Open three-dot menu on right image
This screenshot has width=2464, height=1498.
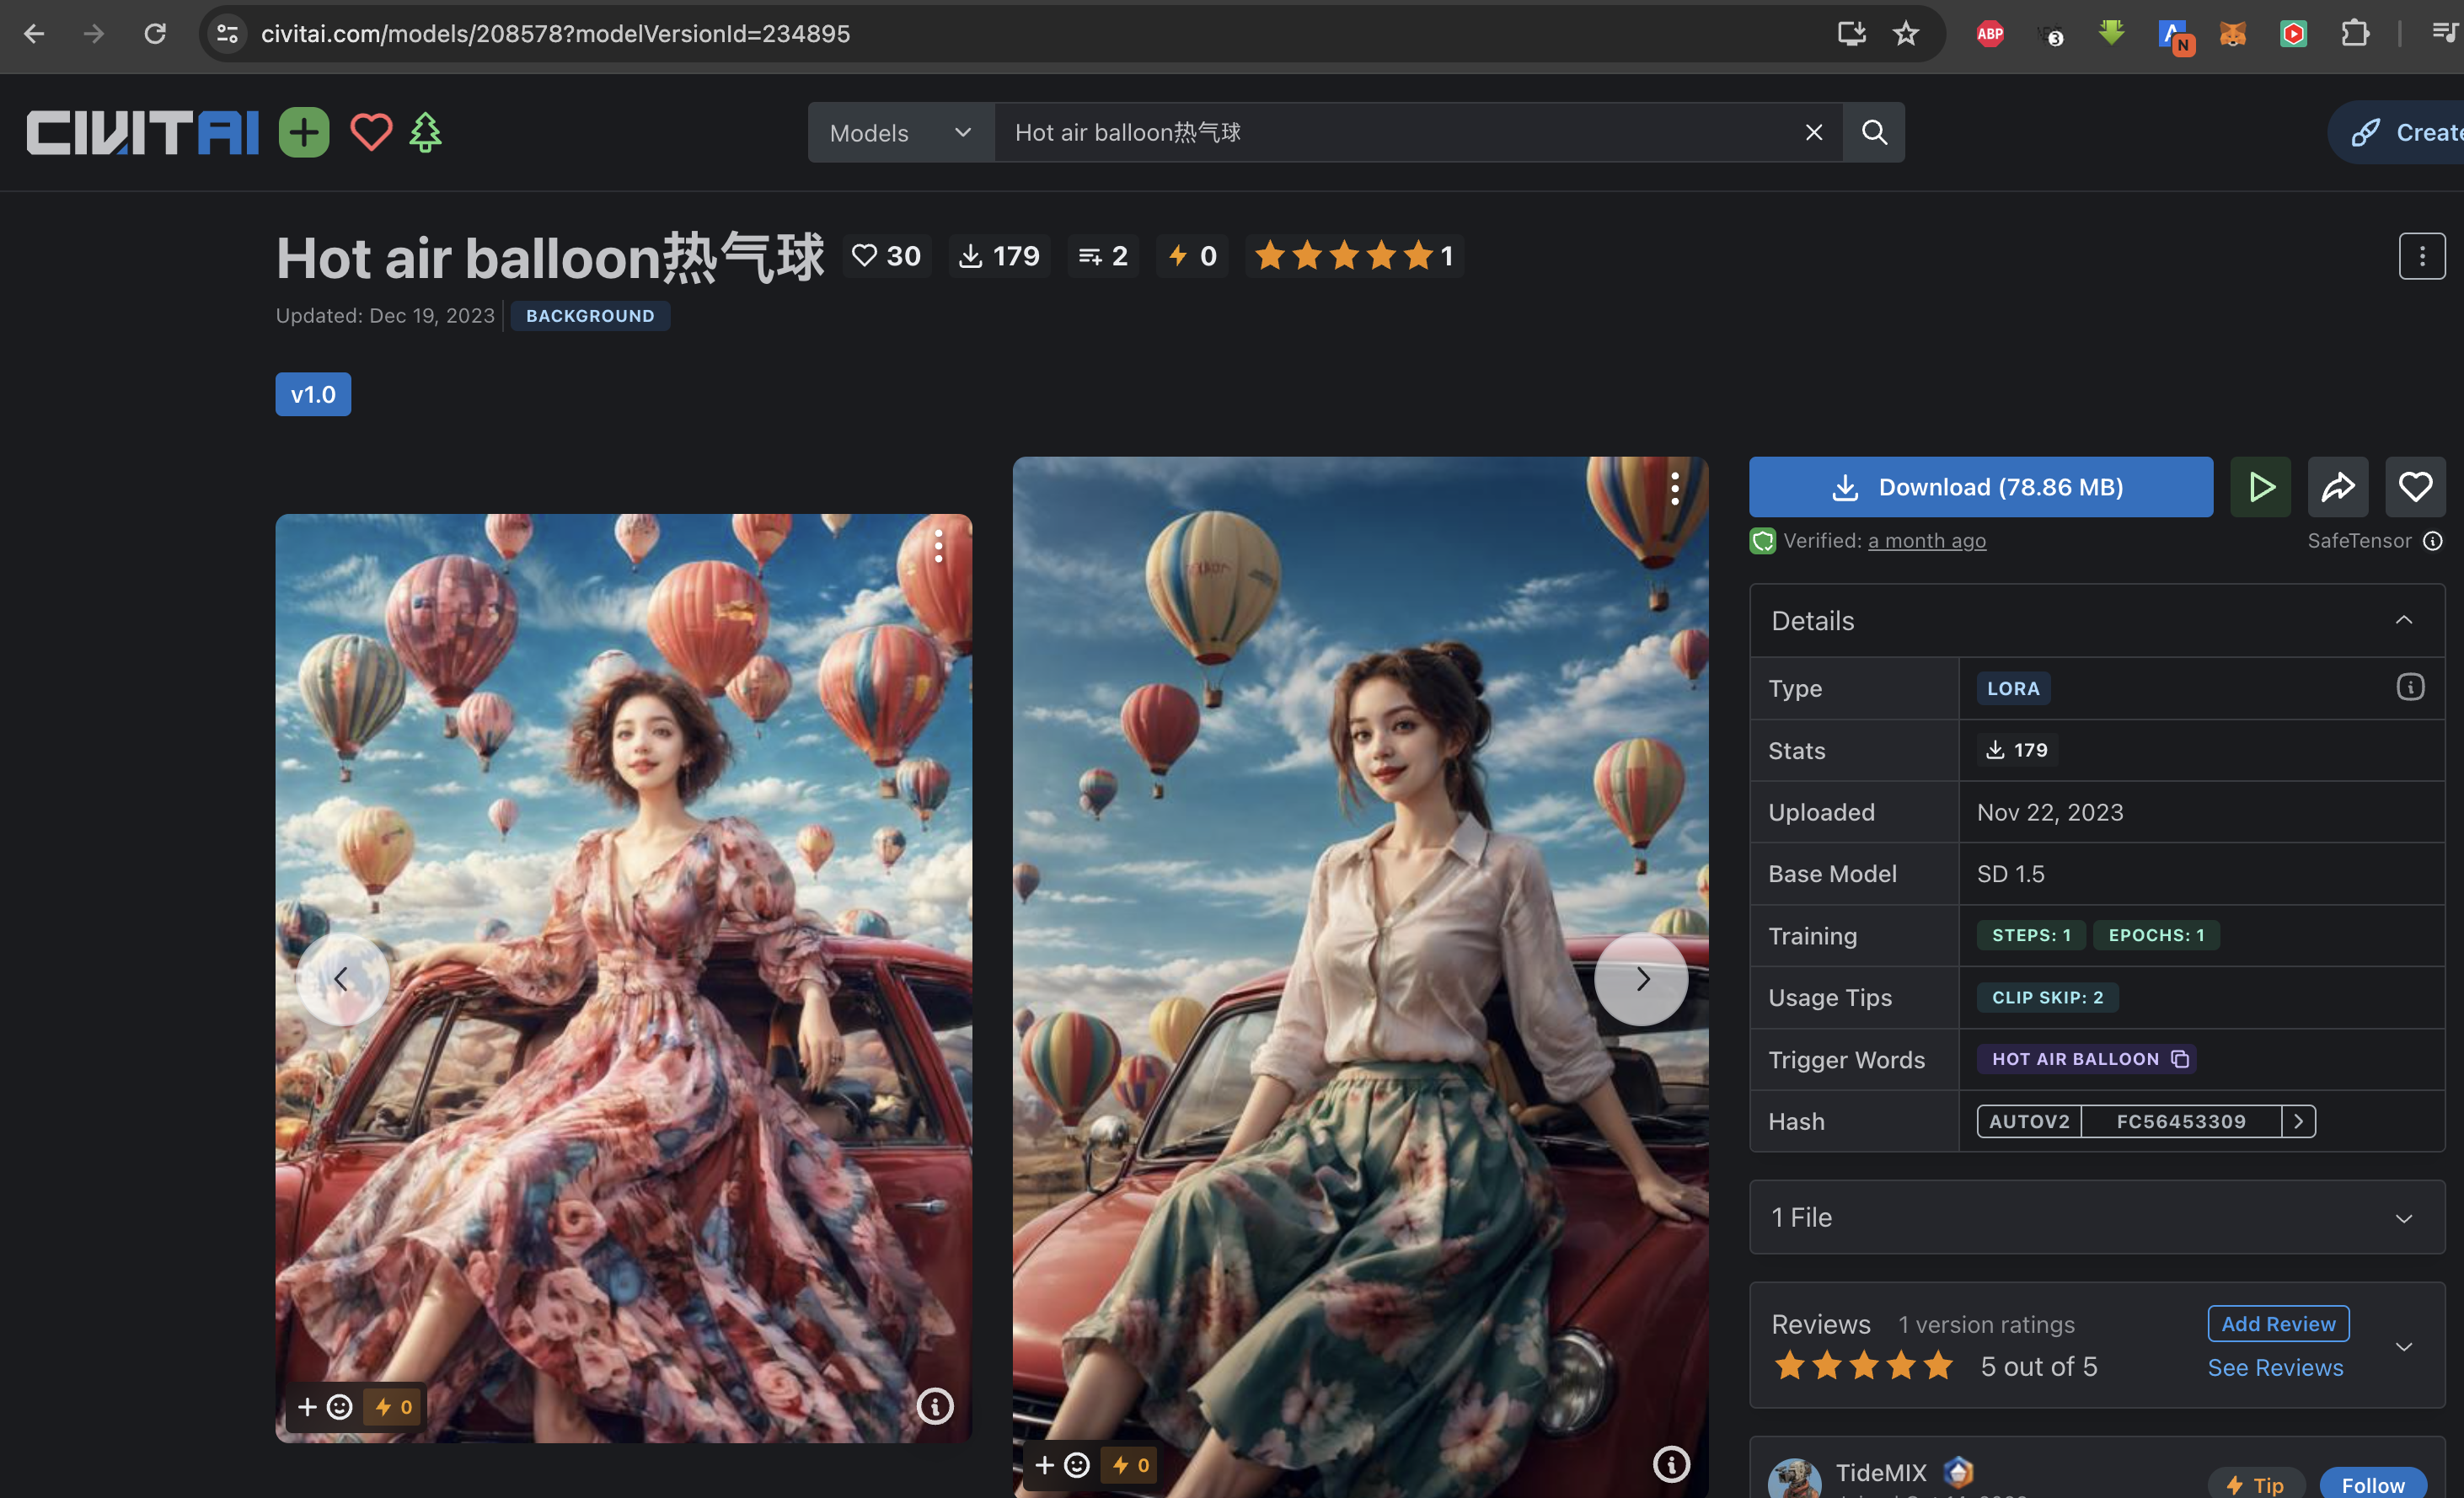(1674, 488)
